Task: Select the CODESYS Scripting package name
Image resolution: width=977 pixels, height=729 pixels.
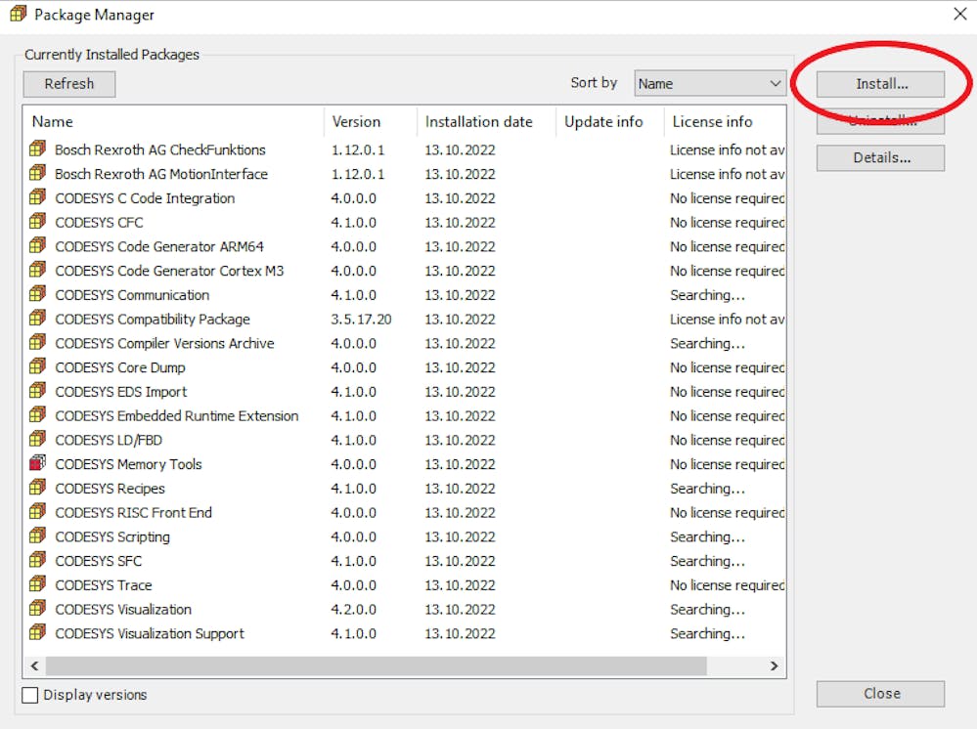Action: [x=112, y=537]
